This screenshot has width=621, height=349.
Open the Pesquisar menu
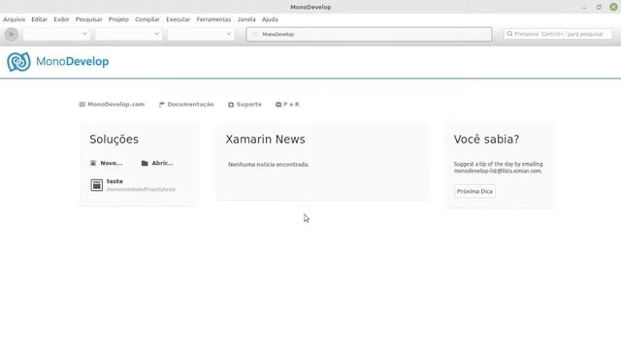[88, 19]
